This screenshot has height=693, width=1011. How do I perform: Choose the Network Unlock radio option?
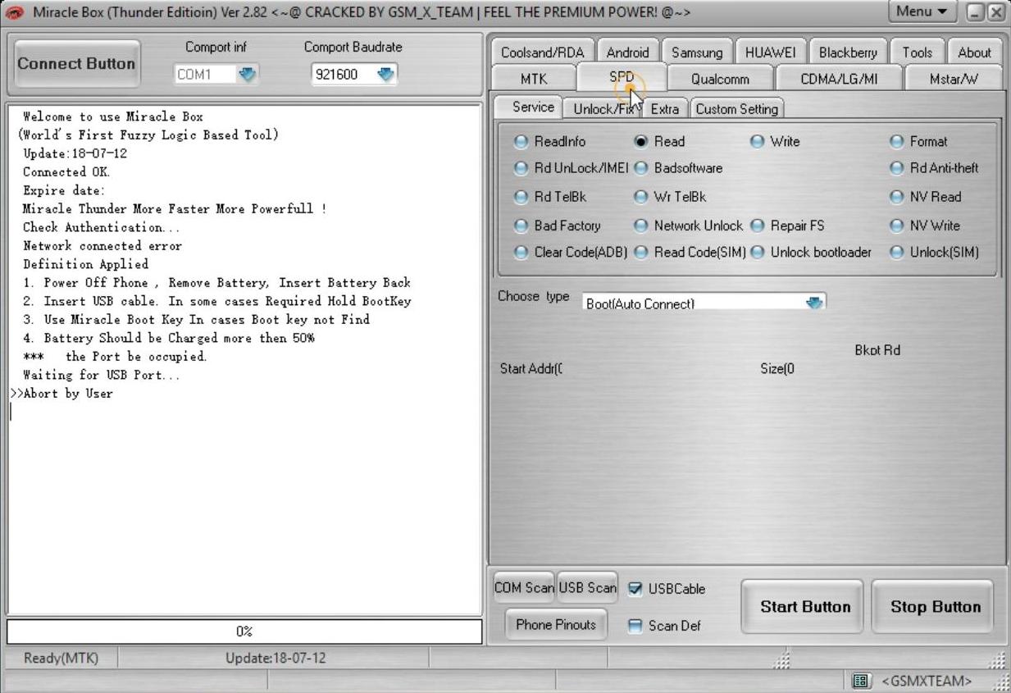click(x=640, y=226)
